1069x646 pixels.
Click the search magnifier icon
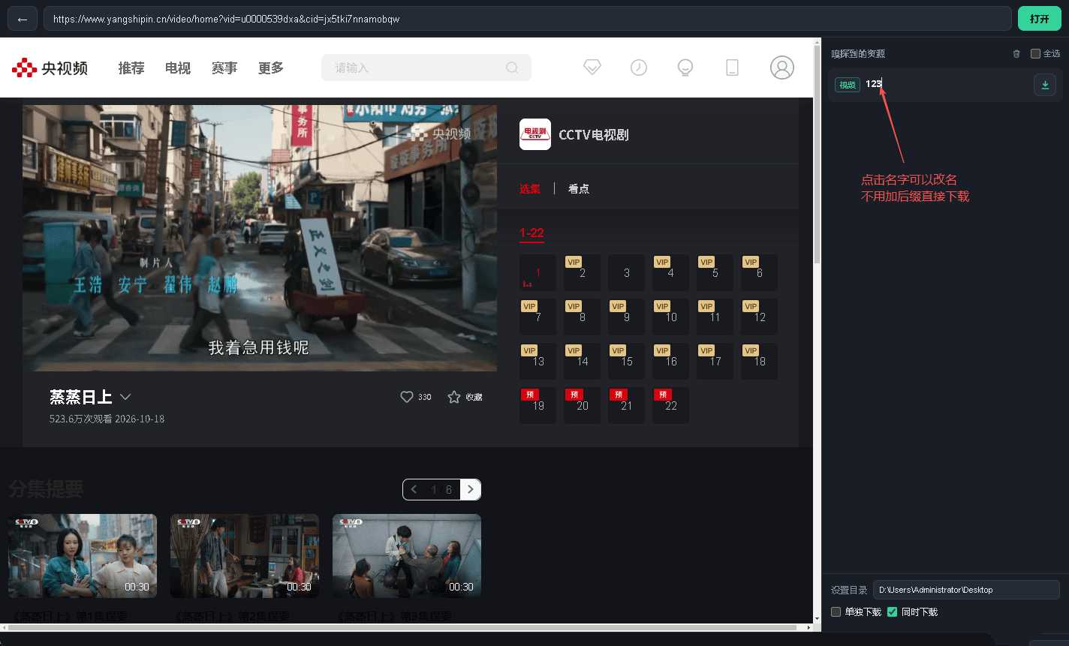(x=512, y=68)
